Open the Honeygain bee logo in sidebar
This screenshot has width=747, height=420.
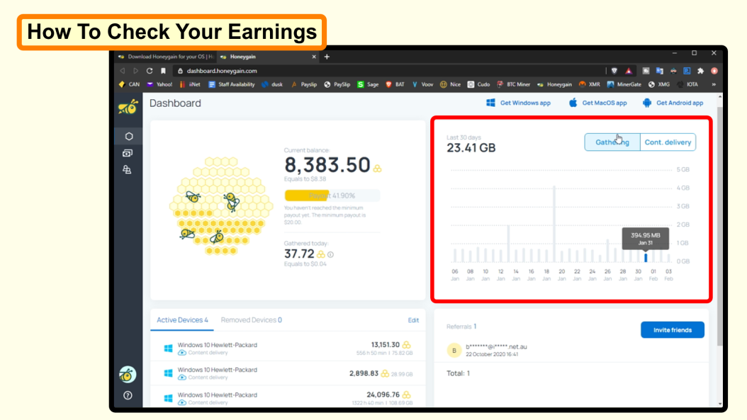pos(128,107)
